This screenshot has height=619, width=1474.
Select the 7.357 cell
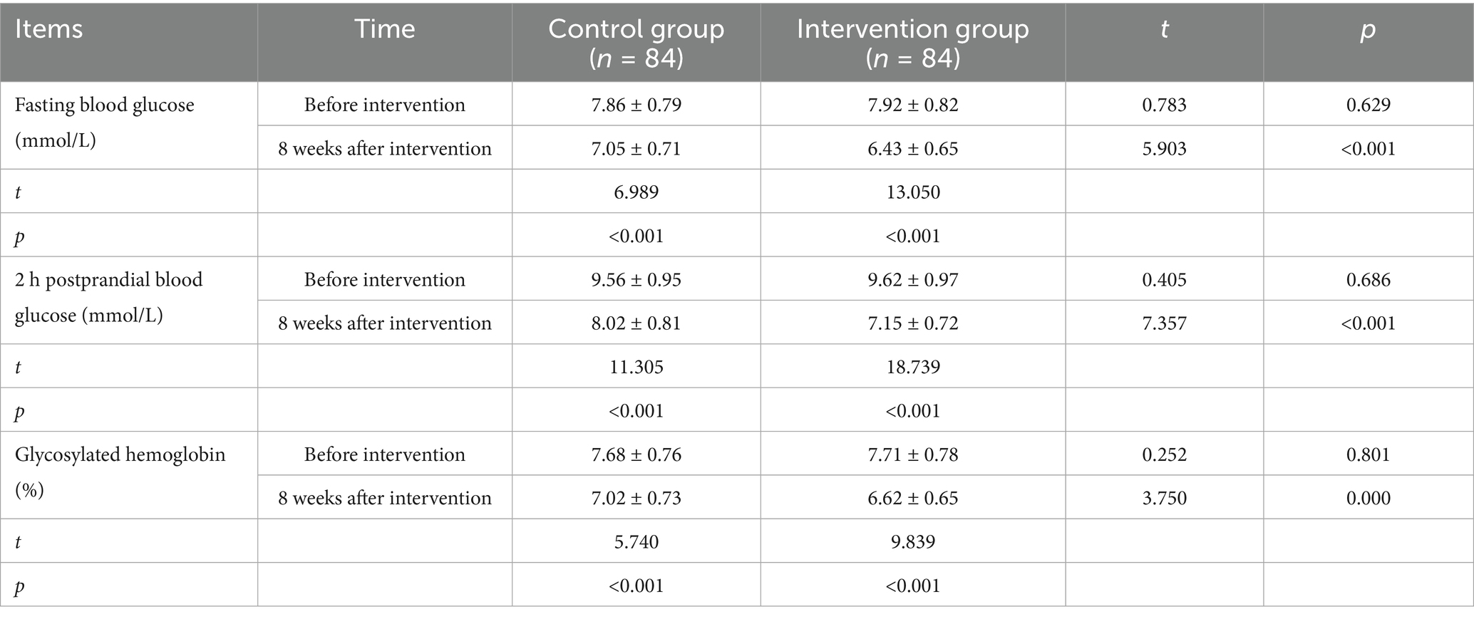tap(1165, 323)
